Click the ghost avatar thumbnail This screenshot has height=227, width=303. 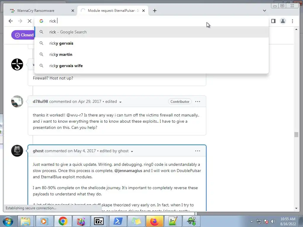pyautogui.click(x=17, y=151)
